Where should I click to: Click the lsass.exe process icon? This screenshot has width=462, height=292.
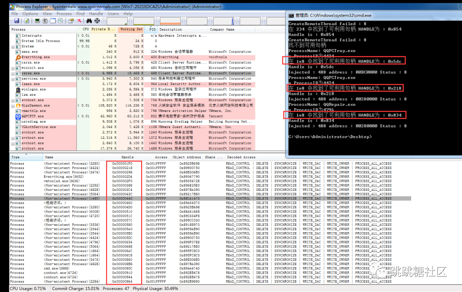pyautogui.click(x=18, y=84)
